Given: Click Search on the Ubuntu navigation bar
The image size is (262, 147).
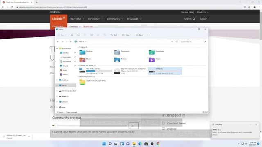Looking at the screenshot, I should [190, 19].
